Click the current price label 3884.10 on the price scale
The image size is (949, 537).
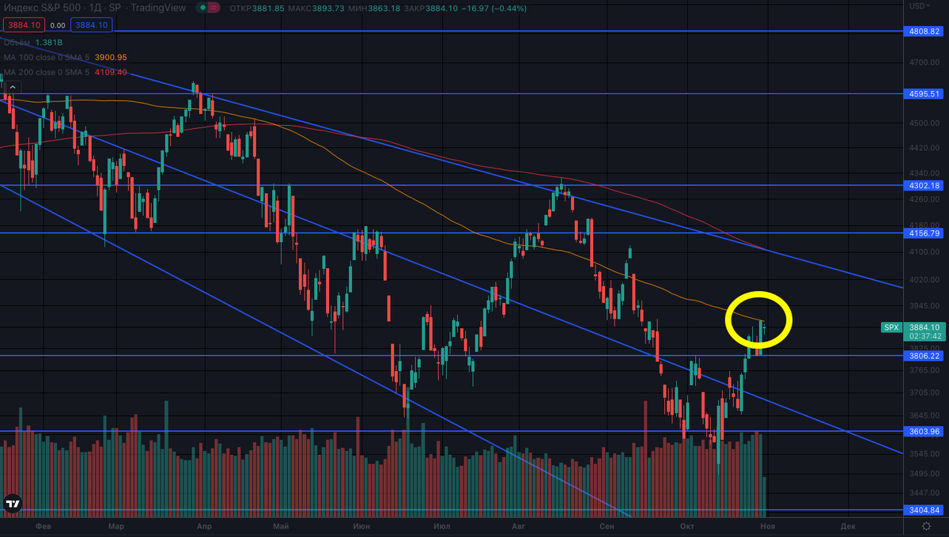(x=924, y=327)
